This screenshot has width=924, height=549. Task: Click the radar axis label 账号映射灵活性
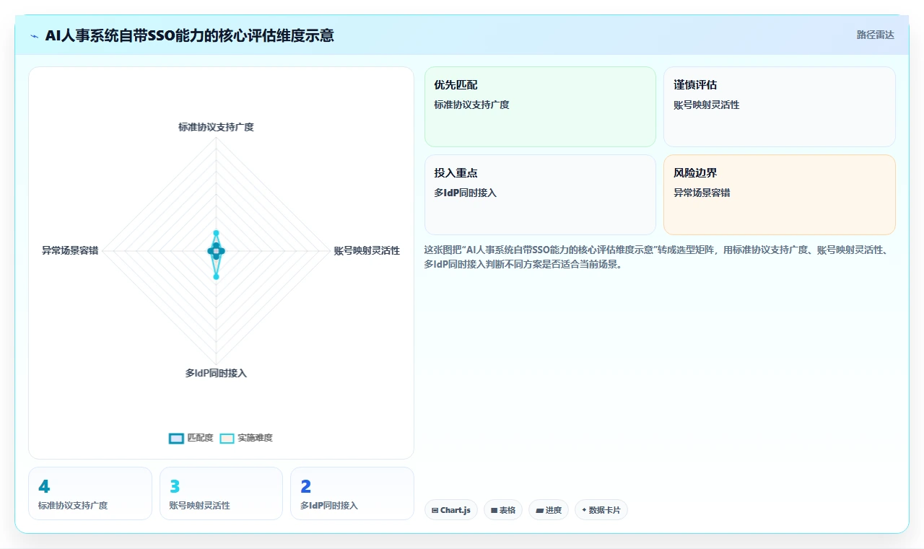pyautogui.click(x=367, y=250)
